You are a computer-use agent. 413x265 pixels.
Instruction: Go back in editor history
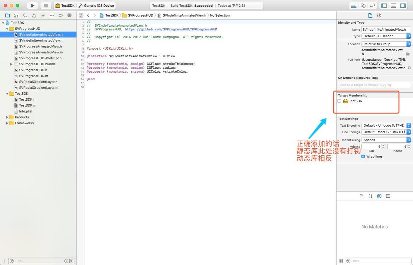pyautogui.click(x=88, y=15)
